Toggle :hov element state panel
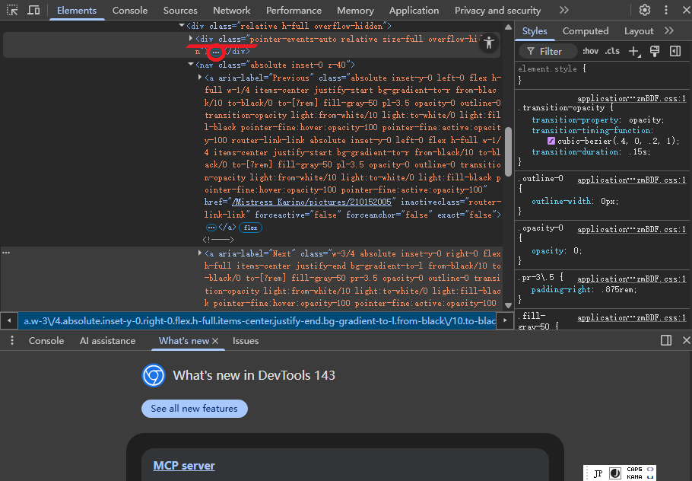Viewport: 692px width, 481px height. [x=590, y=51]
